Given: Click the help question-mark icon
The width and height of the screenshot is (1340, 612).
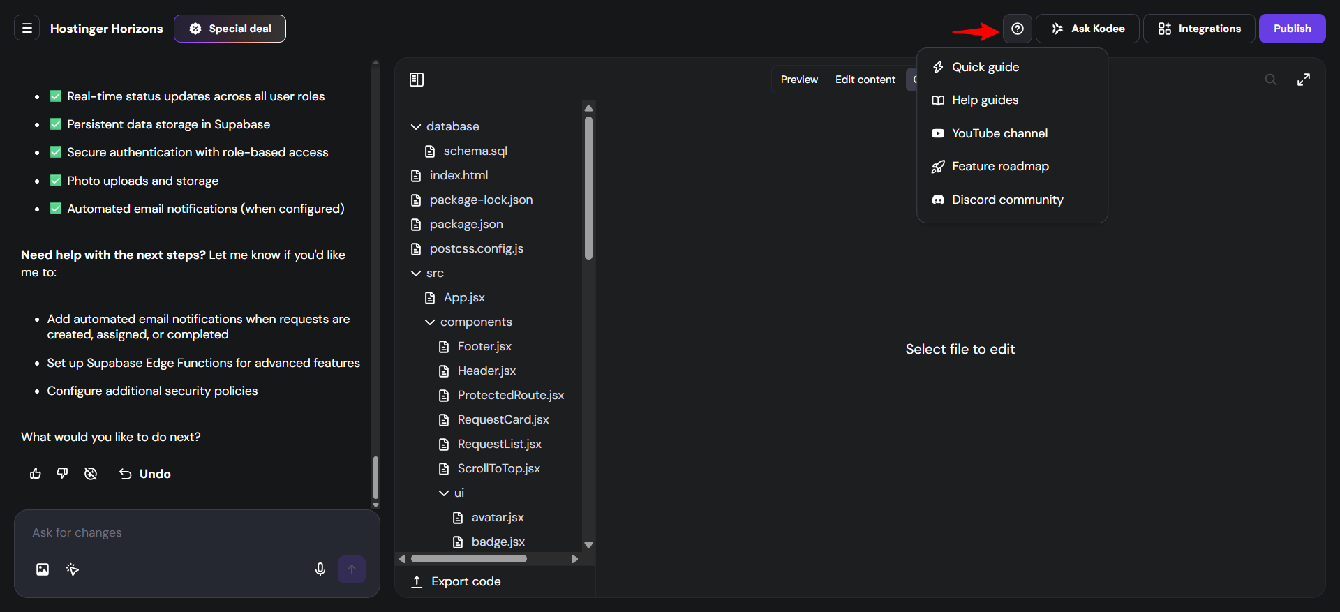Looking at the screenshot, I should (1018, 29).
